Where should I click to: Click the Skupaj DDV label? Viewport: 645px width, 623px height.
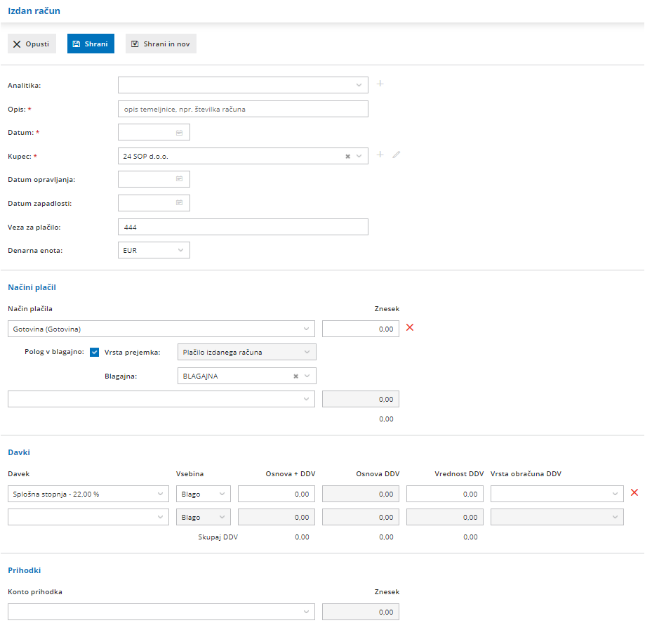coord(218,537)
